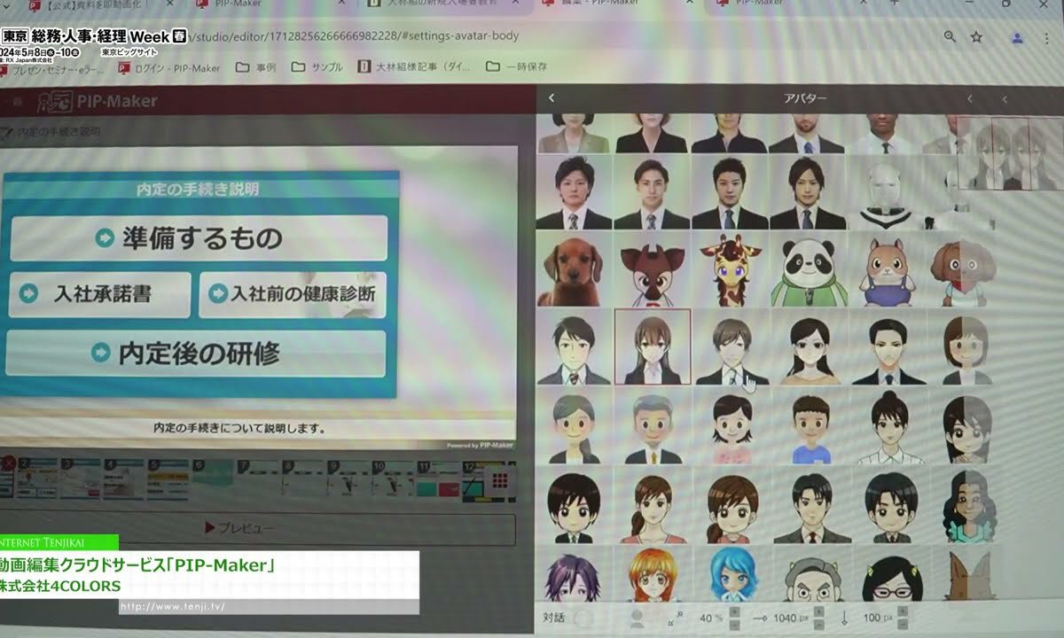The image size is (1064, 638).
Task: Increase the avatar scale percentage
Action: (x=732, y=611)
